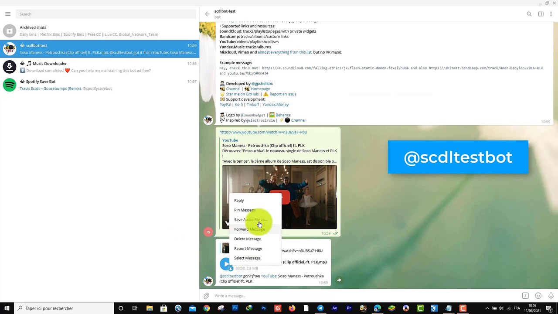Open the Spotify Save Bot chat

click(x=99, y=85)
